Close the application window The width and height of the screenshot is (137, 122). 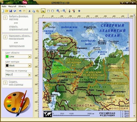133,3
